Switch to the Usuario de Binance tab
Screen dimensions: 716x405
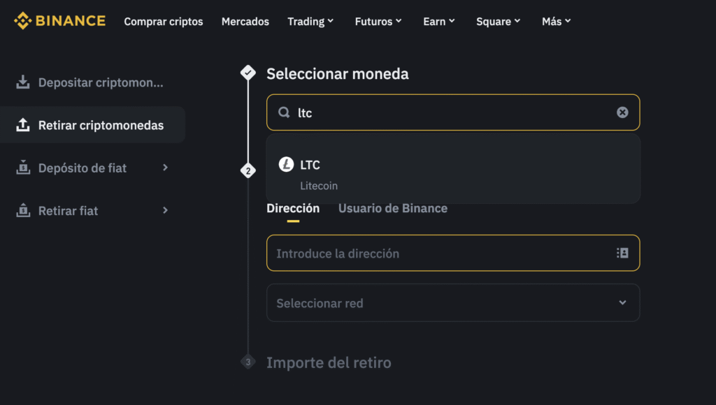[x=393, y=208]
